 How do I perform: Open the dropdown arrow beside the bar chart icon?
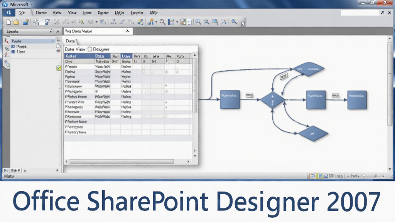tap(156, 22)
